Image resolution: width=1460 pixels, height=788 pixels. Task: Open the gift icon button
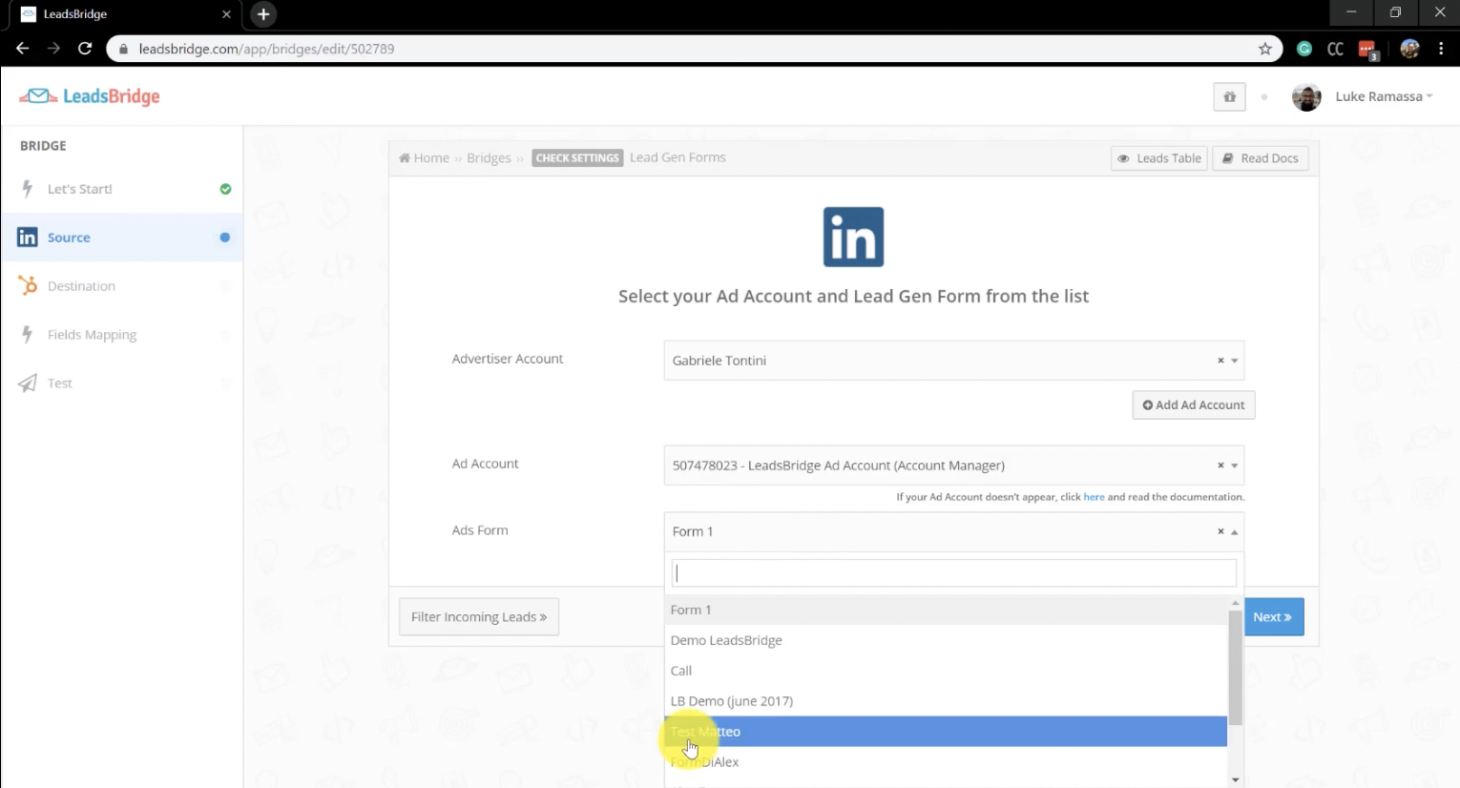(1229, 96)
